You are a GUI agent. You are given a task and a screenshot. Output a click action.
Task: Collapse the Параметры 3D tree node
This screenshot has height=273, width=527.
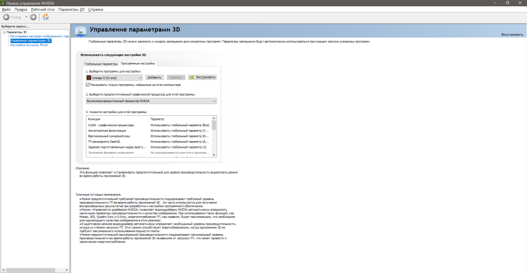pos(4,32)
